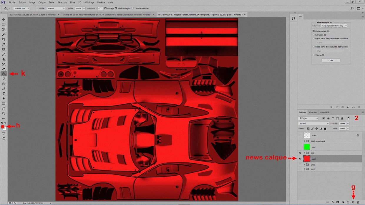Select the Zoom tool

click(4, 113)
